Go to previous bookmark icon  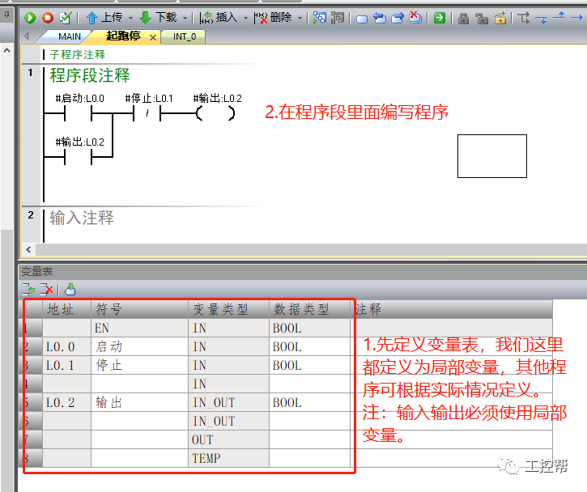pyautogui.click(x=380, y=18)
